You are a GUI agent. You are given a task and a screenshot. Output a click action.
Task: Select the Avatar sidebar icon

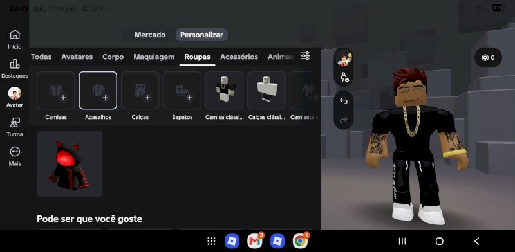pos(14,93)
